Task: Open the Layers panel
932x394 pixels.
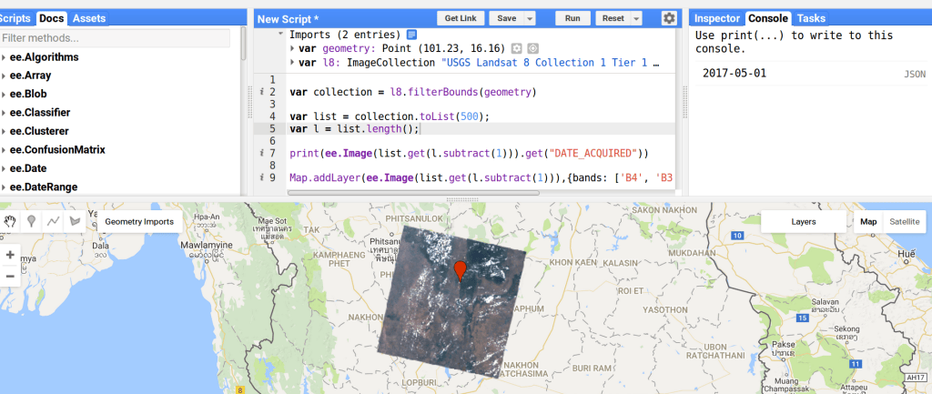Action: tap(804, 222)
